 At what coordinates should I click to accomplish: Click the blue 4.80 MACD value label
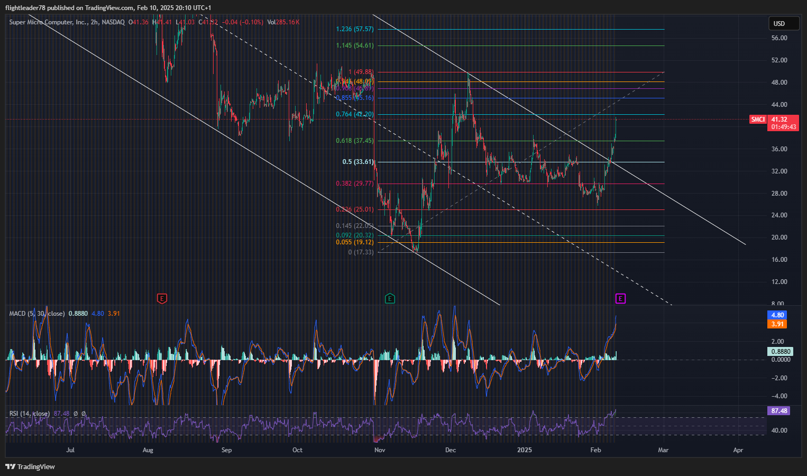point(777,315)
